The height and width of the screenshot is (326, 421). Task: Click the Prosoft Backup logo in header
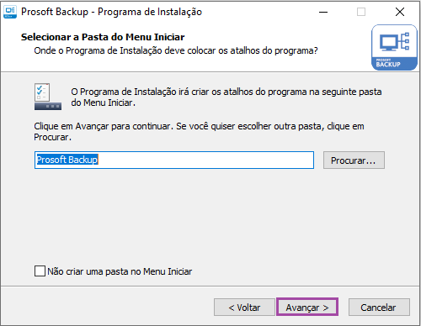(x=394, y=47)
